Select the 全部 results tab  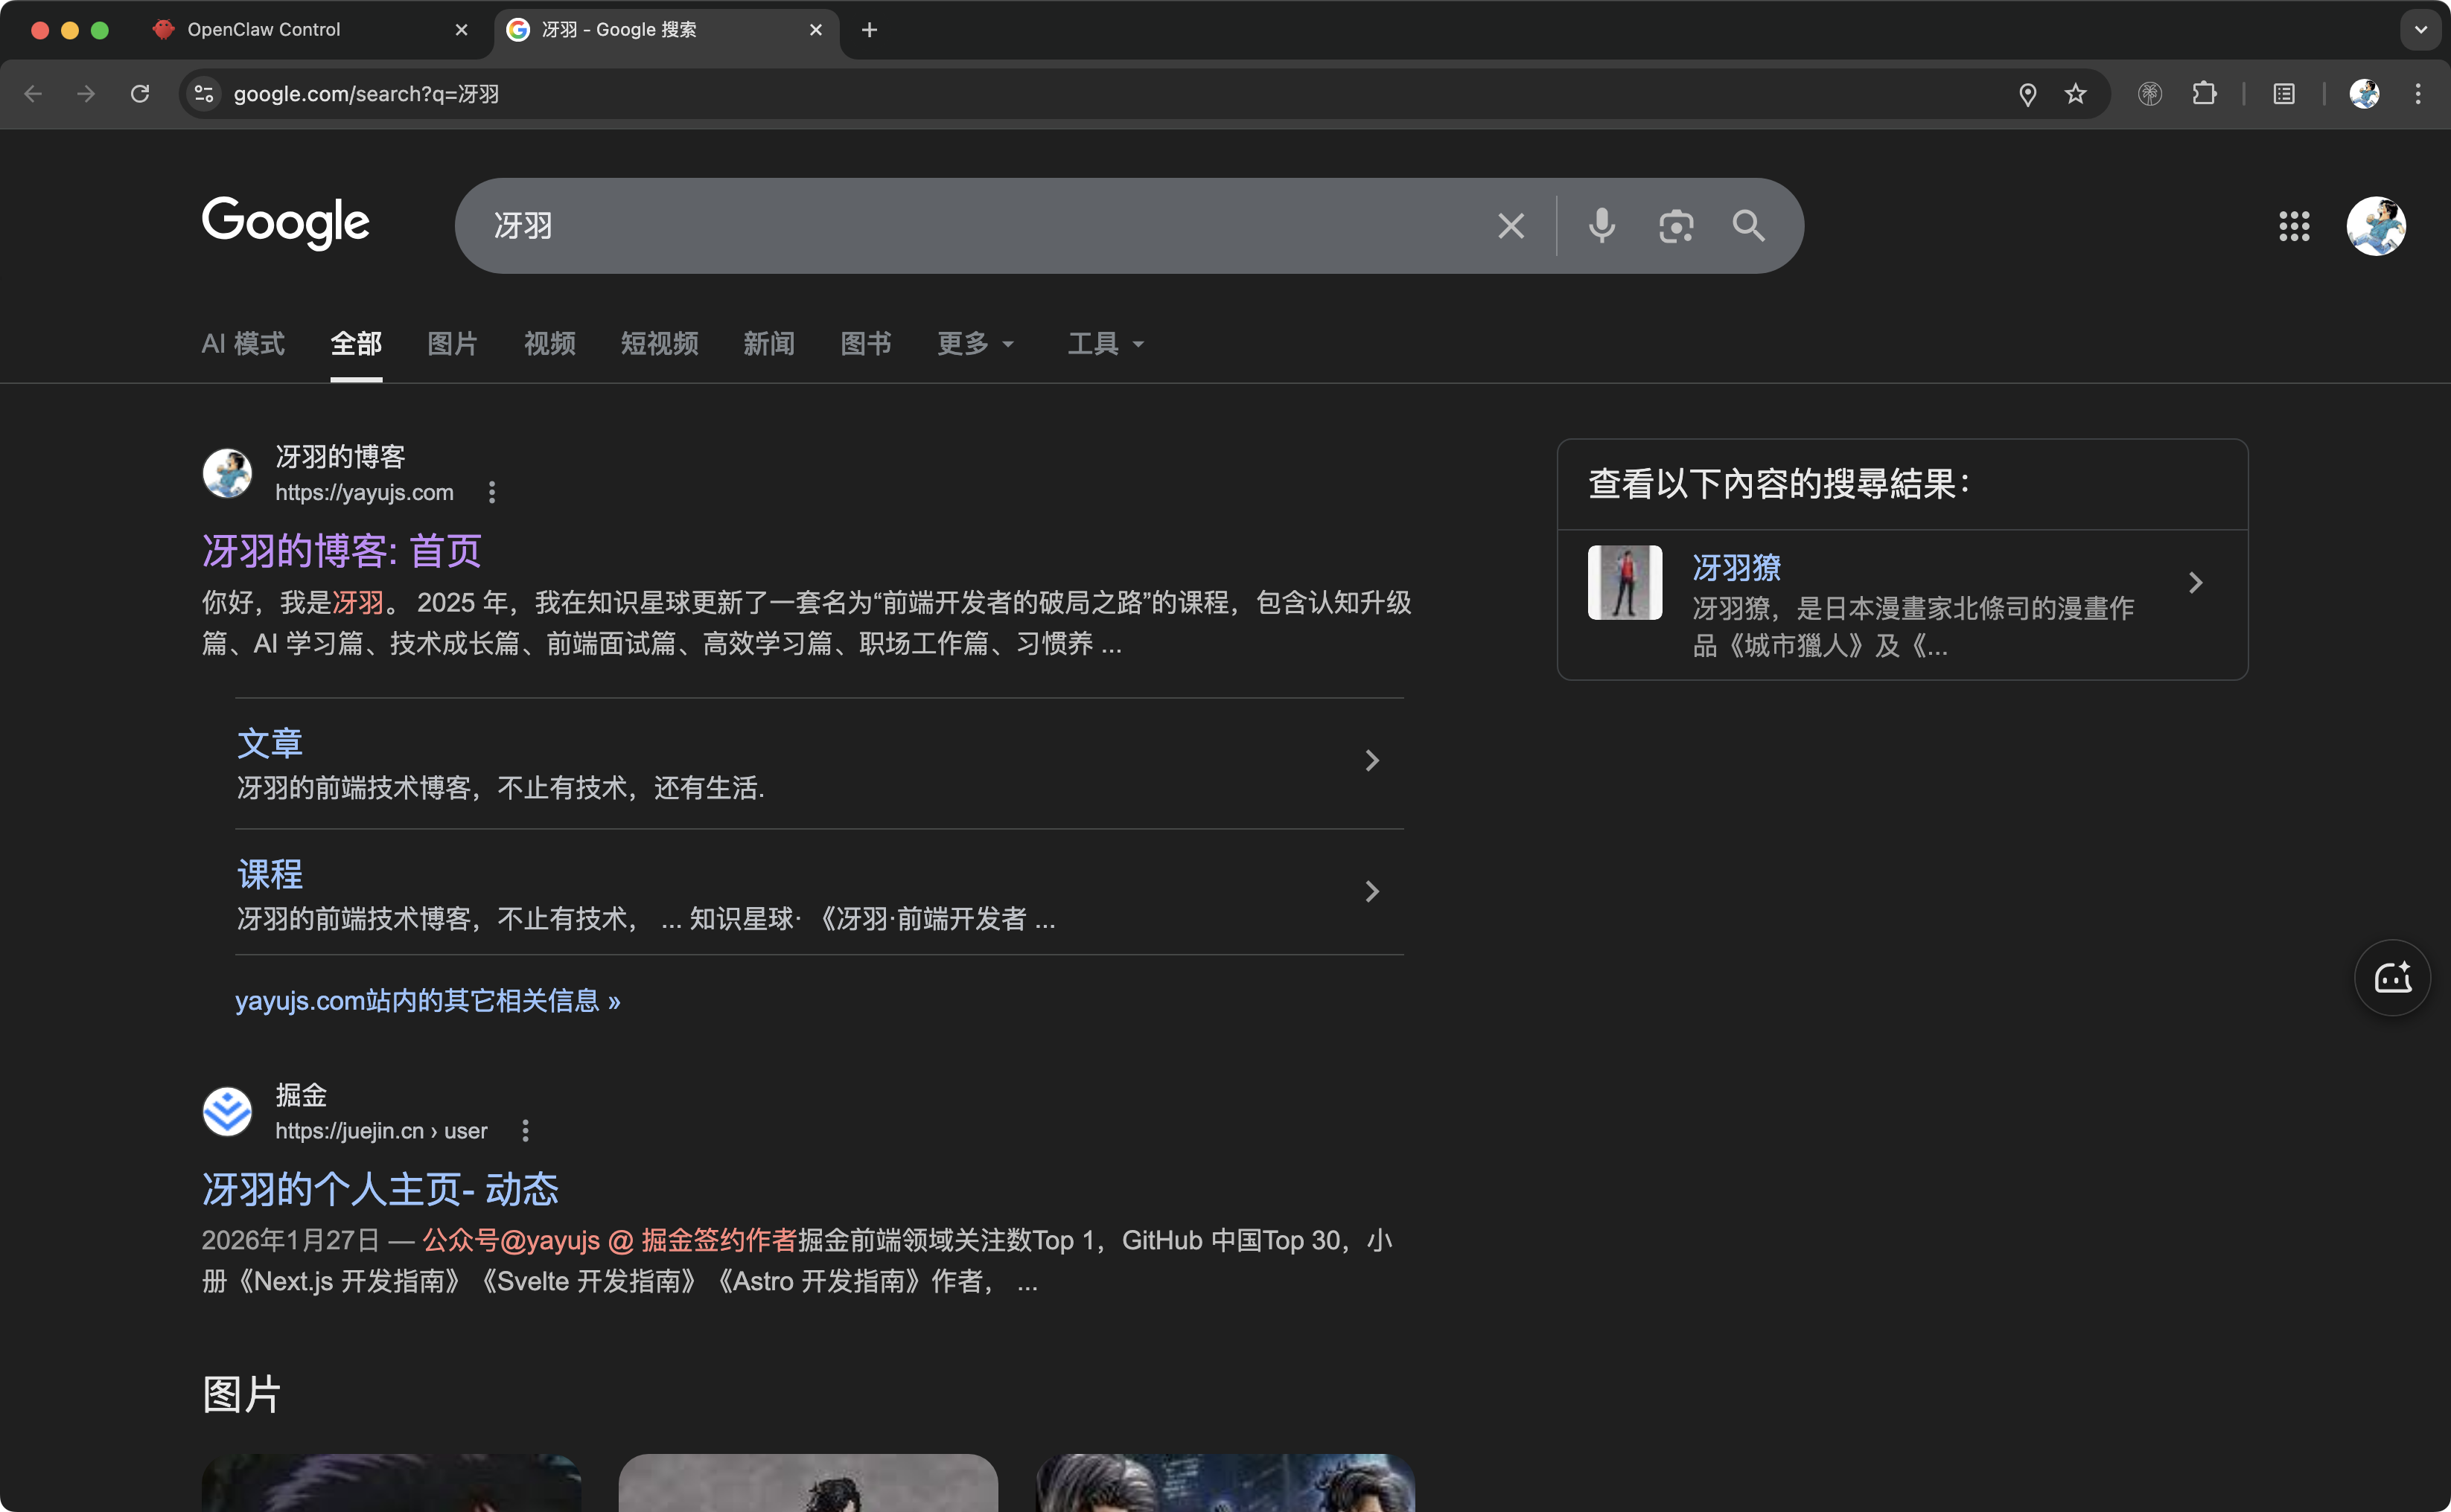click(x=356, y=344)
